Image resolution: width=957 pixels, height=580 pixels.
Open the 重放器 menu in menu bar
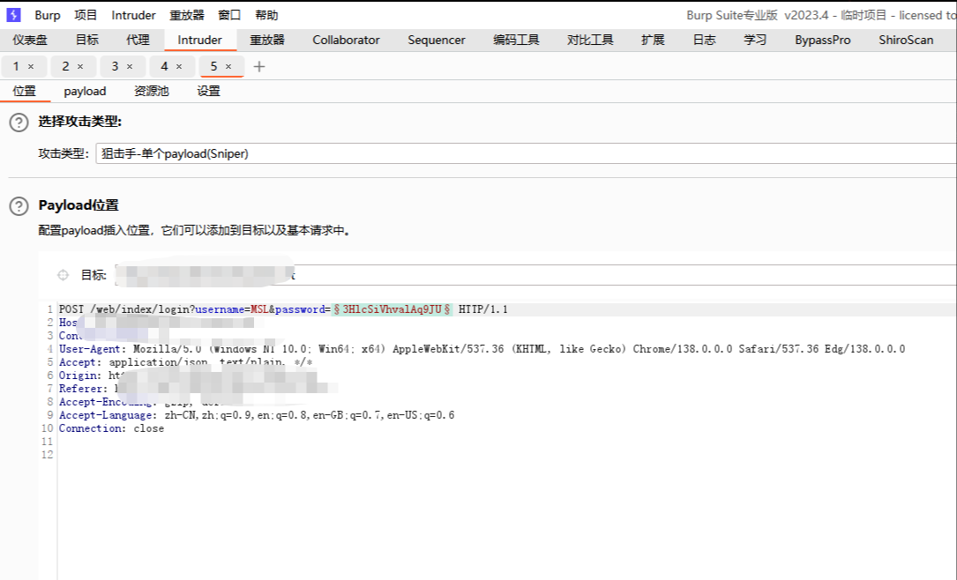pos(187,15)
